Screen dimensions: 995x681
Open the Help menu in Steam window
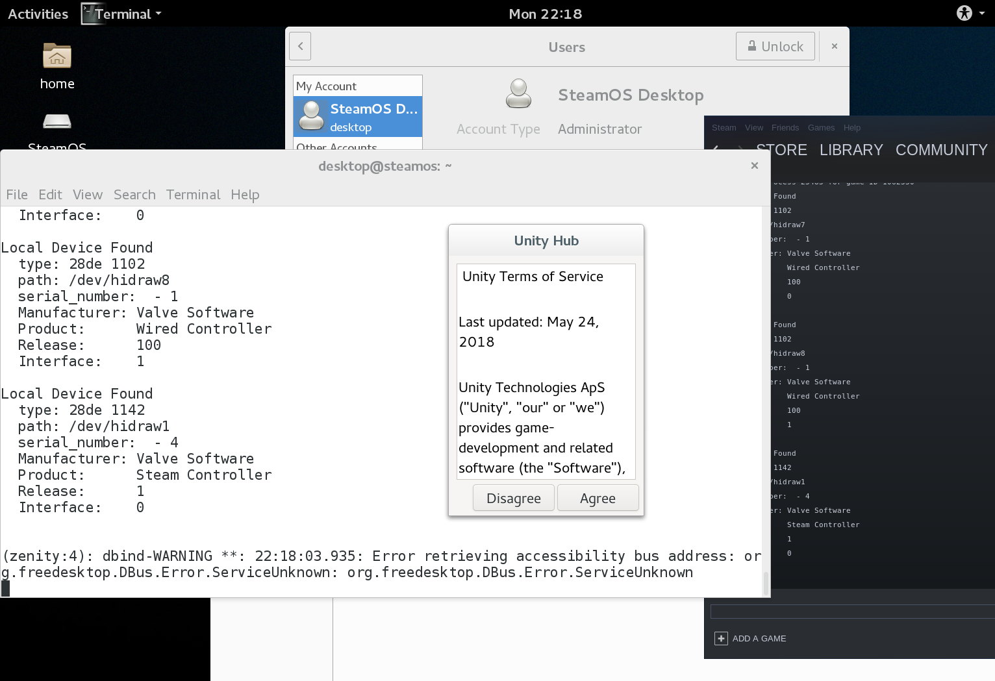[x=852, y=128]
